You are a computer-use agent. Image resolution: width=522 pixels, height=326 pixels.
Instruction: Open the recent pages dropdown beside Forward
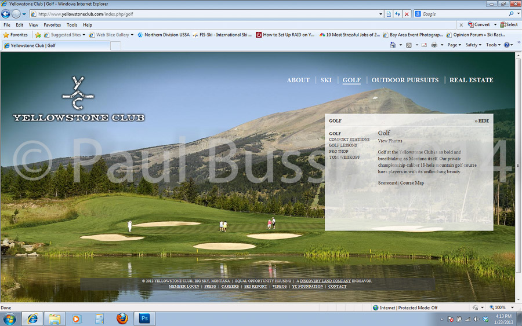tap(24, 14)
